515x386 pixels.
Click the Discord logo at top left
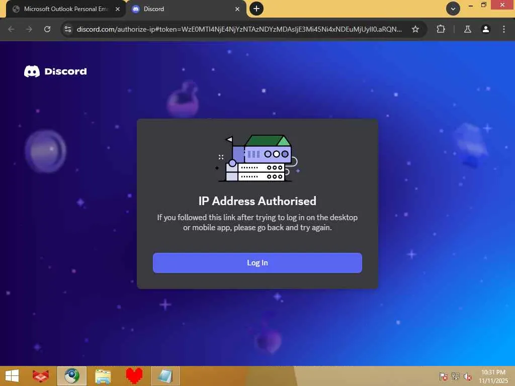click(x=55, y=71)
